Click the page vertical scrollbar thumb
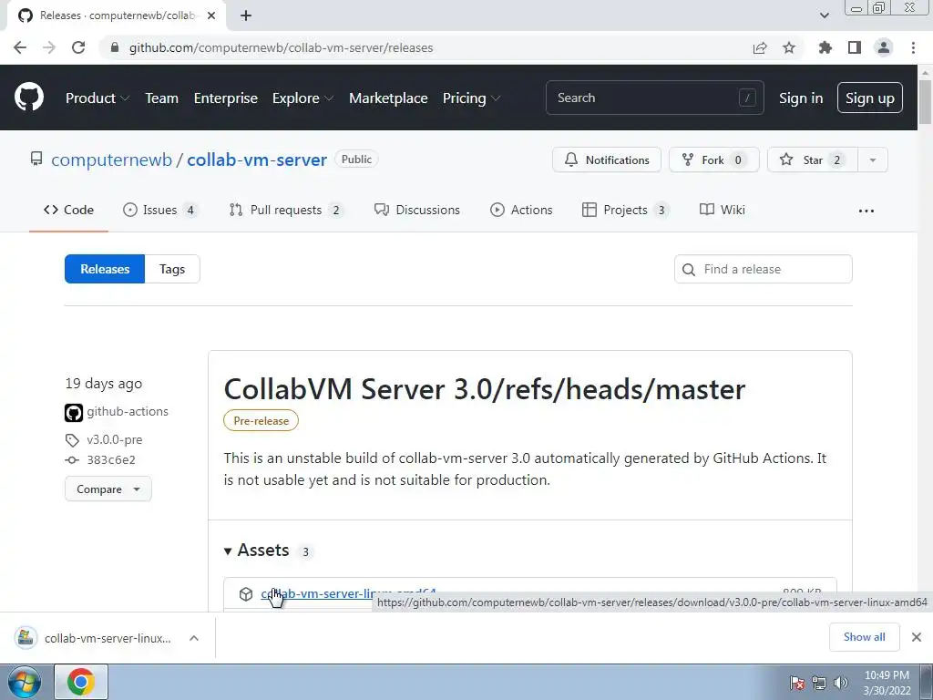 pos(925,101)
